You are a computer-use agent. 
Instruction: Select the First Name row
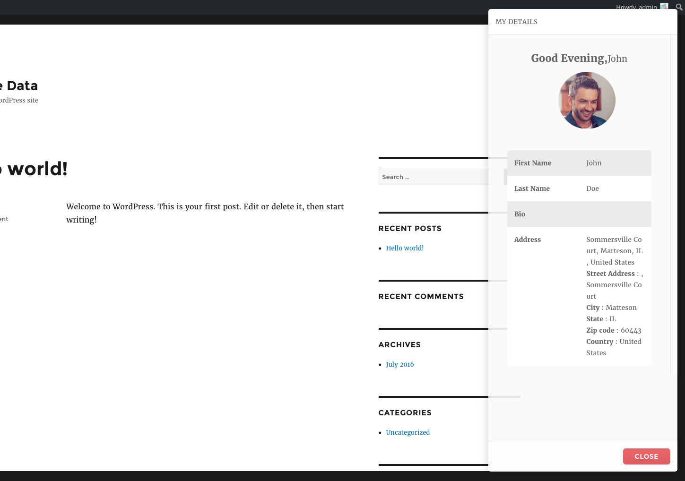click(579, 163)
